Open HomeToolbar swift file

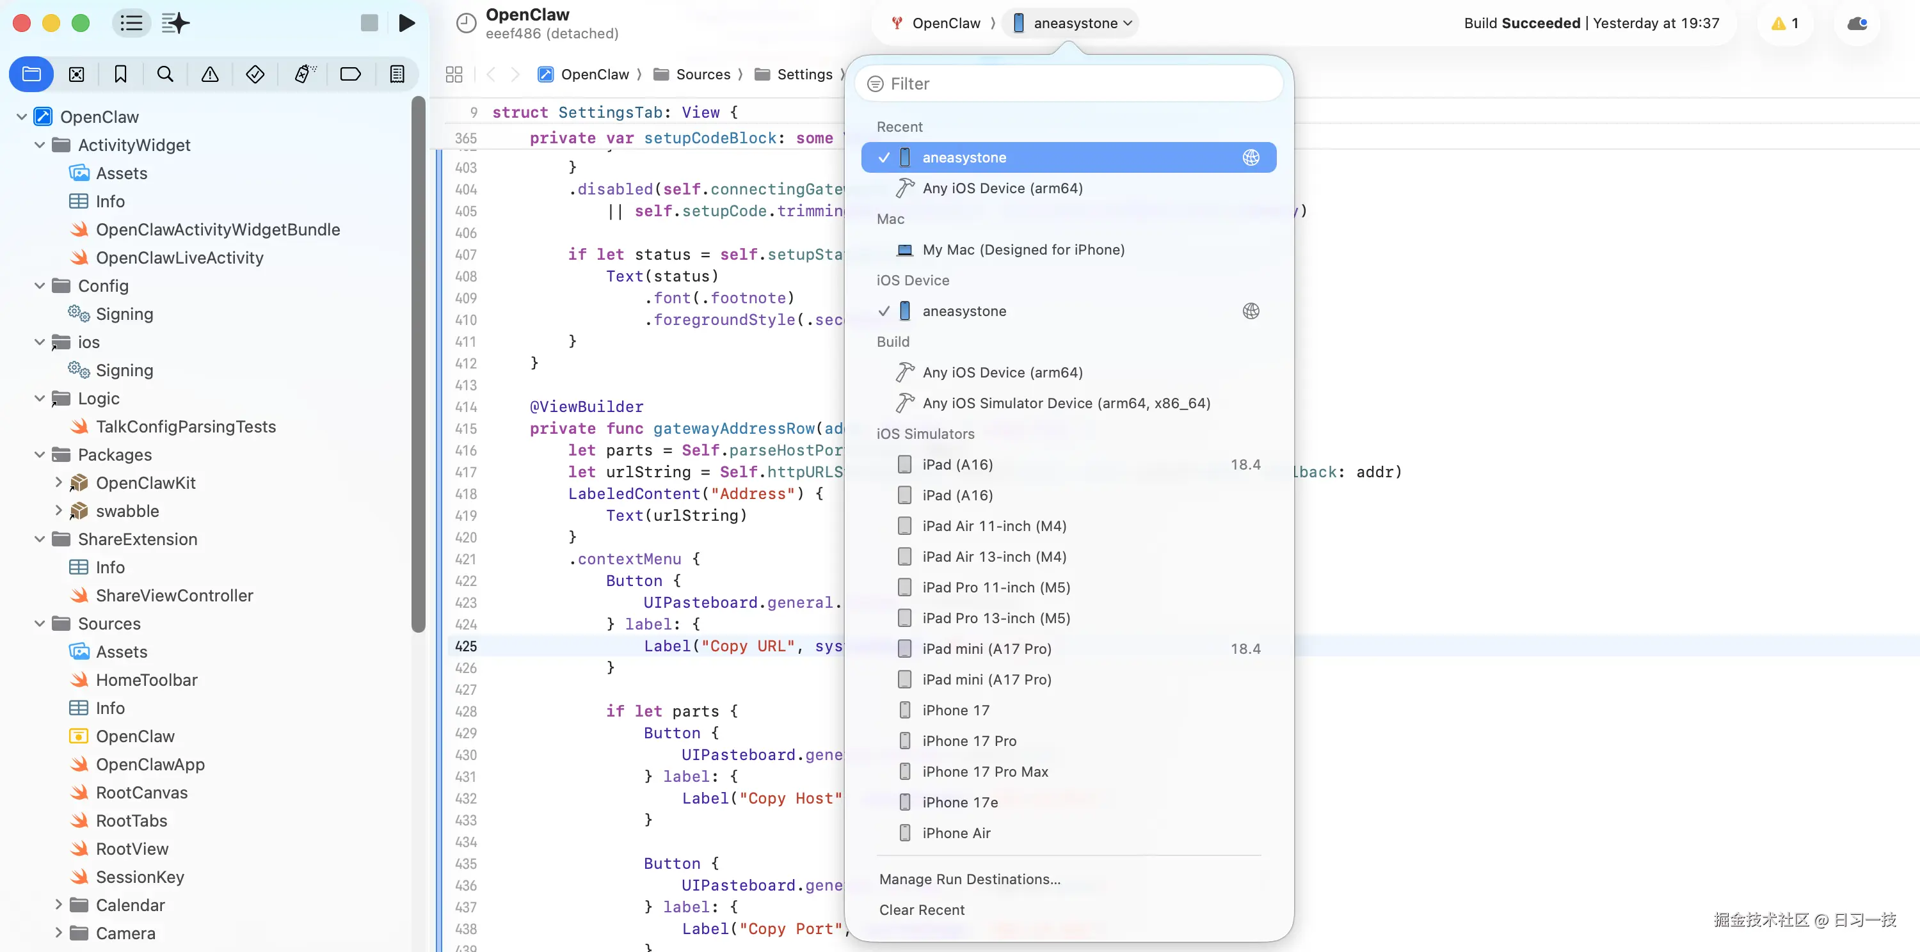coord(133,680)
